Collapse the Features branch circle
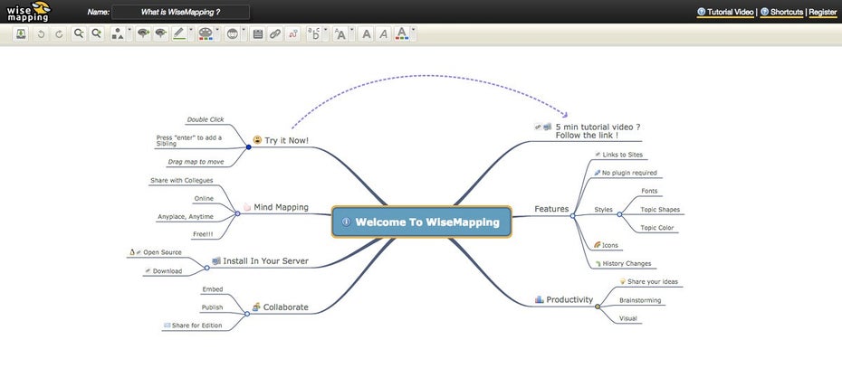 click(573, 216)
